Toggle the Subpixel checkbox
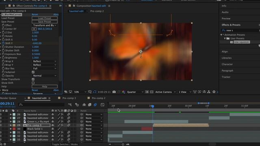The image size is (260, 146). point(33,72)
